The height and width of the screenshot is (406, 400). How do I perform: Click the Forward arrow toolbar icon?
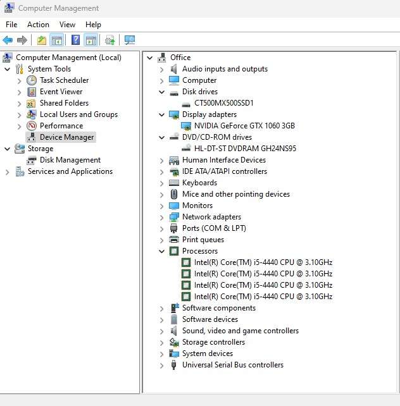[22, 40]
